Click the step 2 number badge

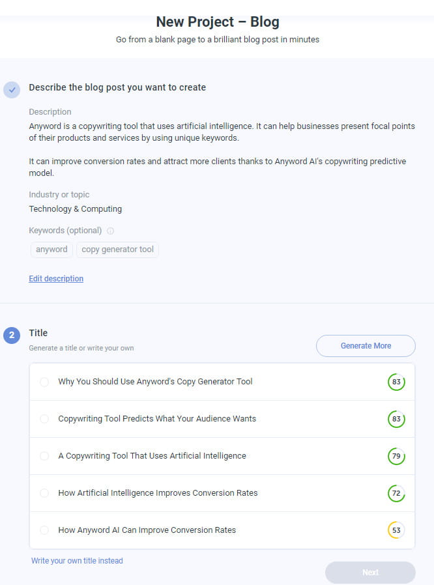(x=12, y=335)
